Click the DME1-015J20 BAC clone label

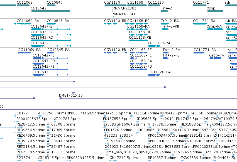pos(71,95)
